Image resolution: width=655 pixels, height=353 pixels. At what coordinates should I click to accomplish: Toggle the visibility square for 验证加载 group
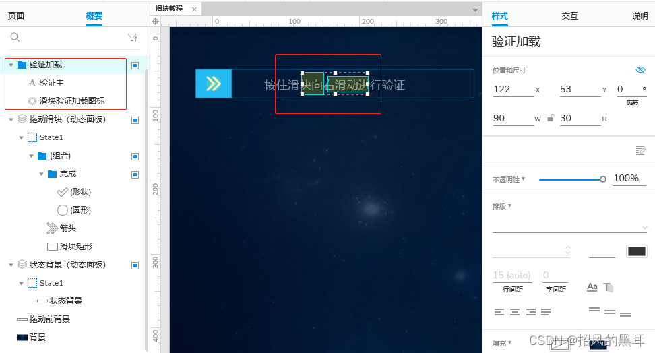click(x=135, y=65)
